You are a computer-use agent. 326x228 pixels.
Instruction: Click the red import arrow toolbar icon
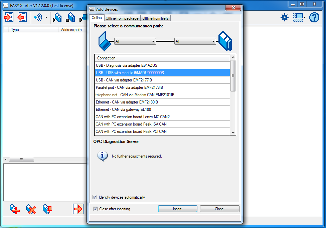[9, 17]
